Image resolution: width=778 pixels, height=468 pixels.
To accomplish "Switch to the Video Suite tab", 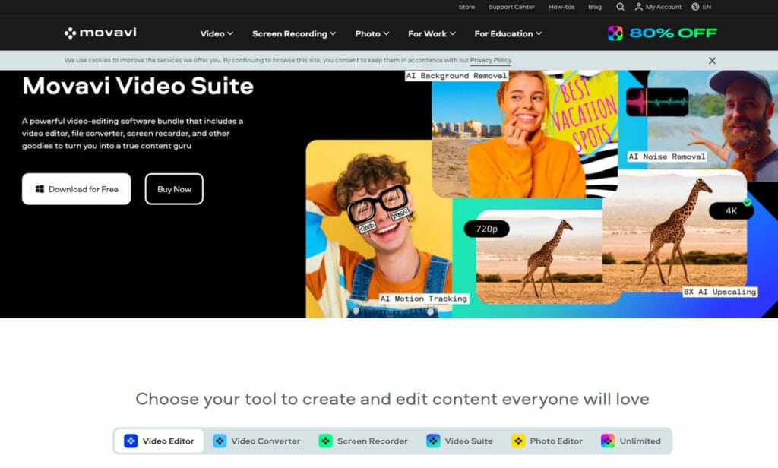I will [460, 441].
